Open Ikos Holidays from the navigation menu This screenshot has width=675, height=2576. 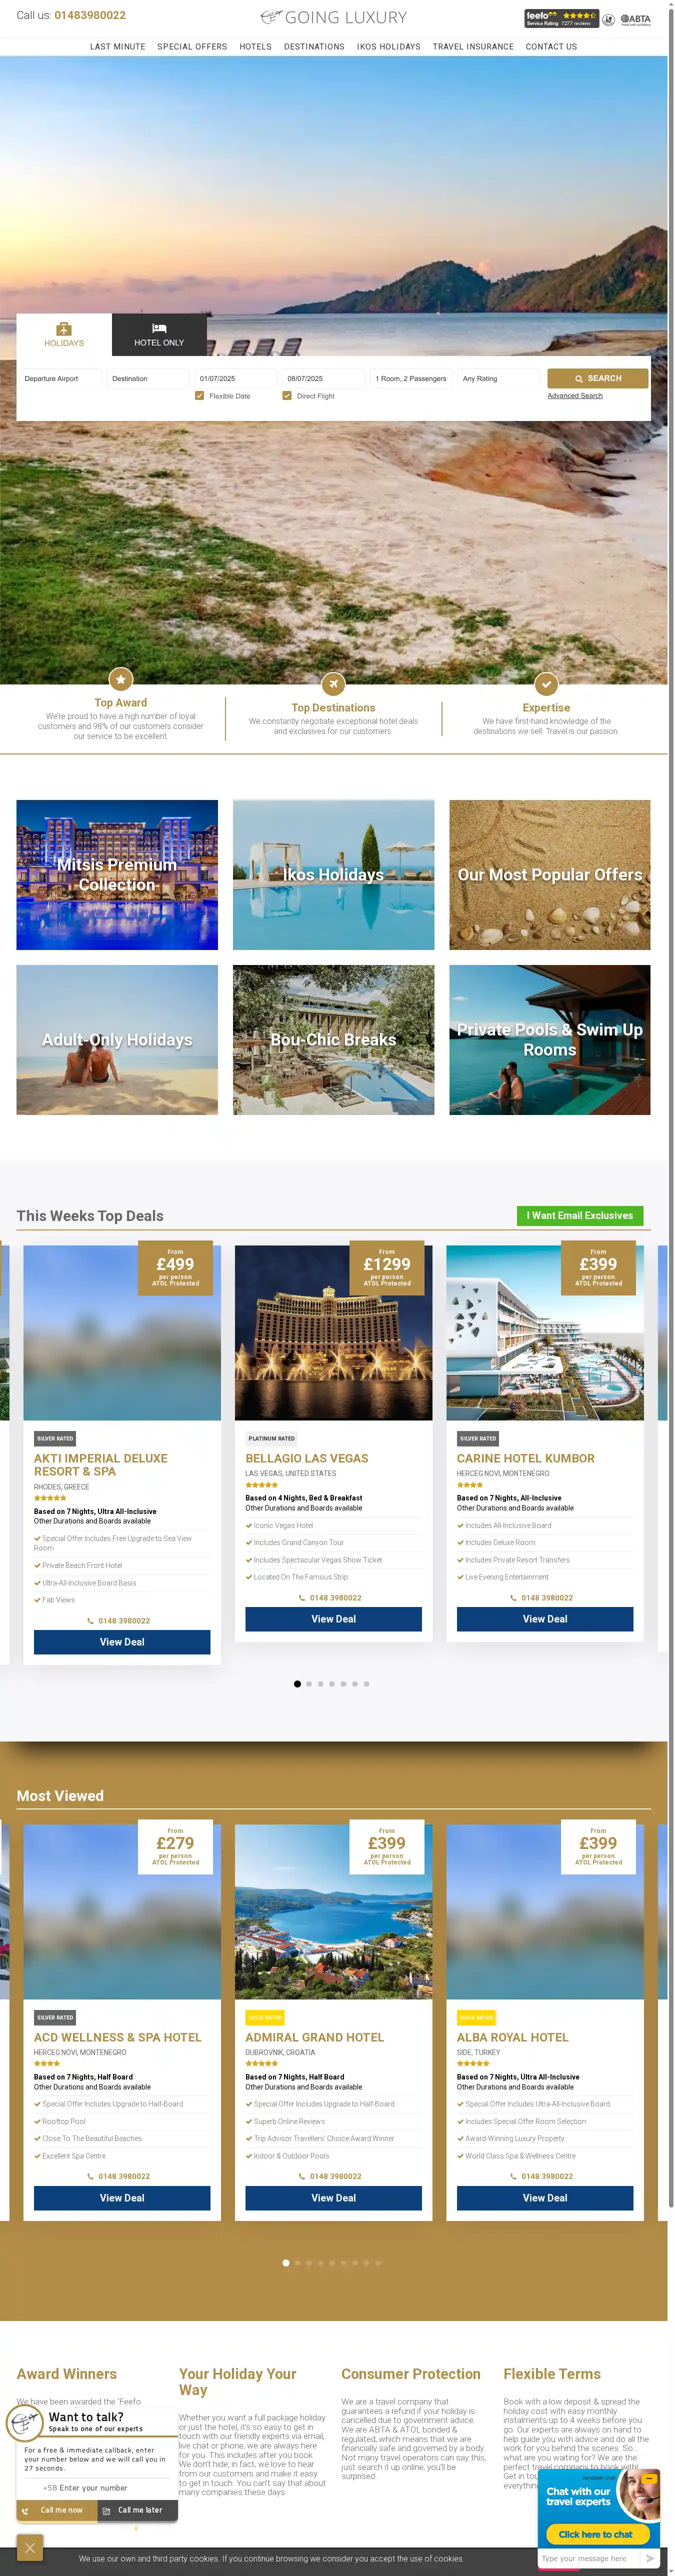coord(389,47)
